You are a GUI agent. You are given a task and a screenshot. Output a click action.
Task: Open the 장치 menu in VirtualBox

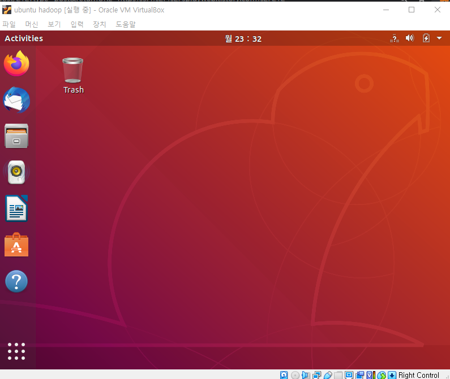pos(100,24)
